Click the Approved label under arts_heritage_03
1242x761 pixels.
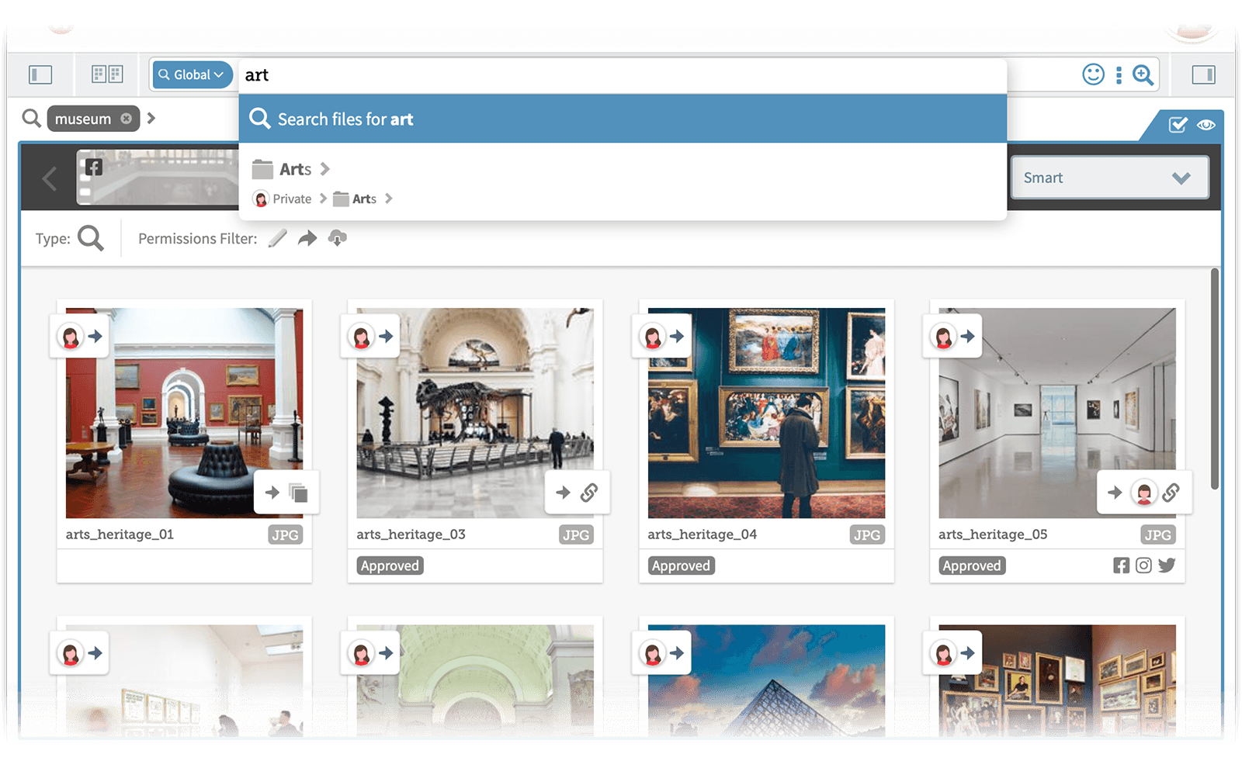pos(390,566)
